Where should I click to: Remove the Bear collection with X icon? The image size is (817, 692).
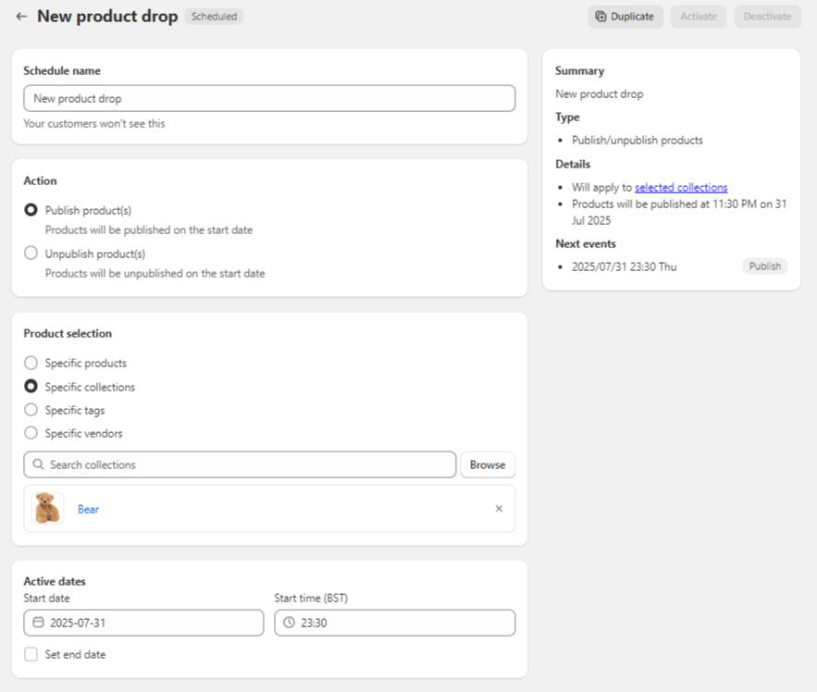(499, 508)
